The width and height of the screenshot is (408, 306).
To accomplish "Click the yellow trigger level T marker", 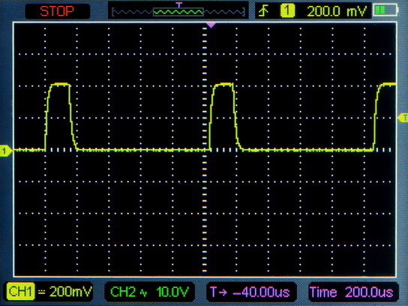I will tap(403, 118).
